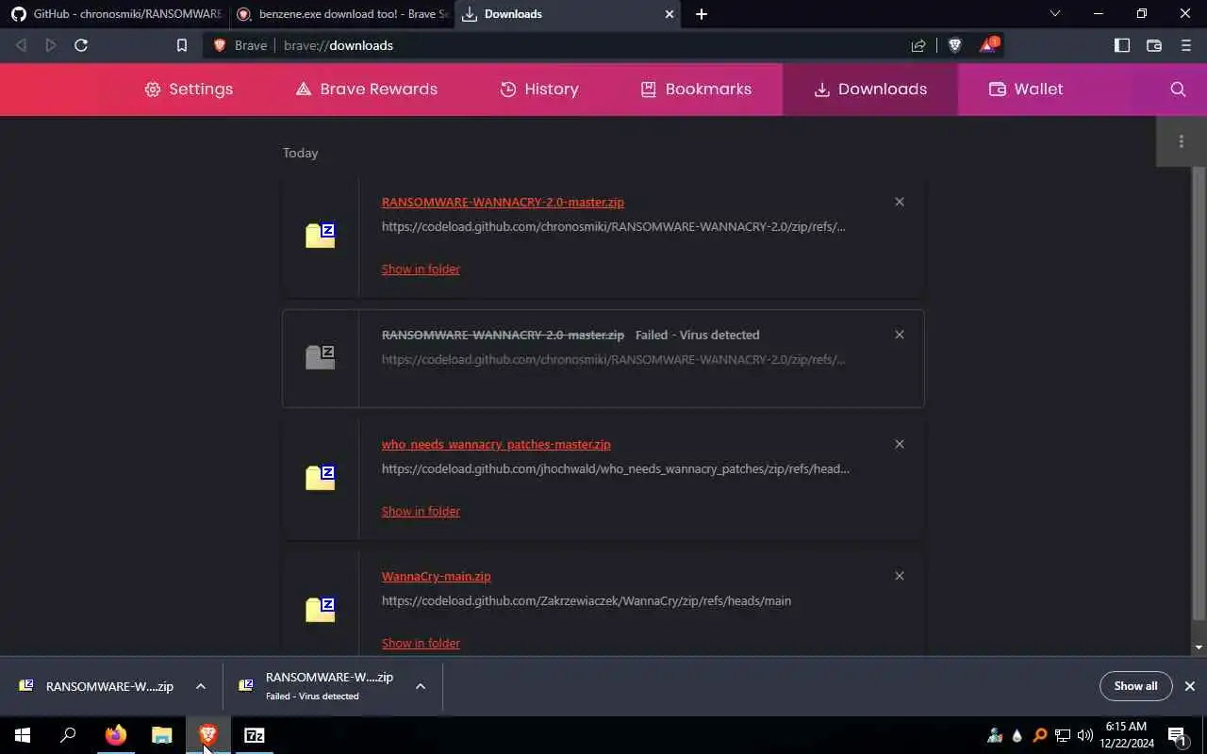
Task: Go to the Brave Rewards section
Action: pyautogui.click(x=366, y=90)
